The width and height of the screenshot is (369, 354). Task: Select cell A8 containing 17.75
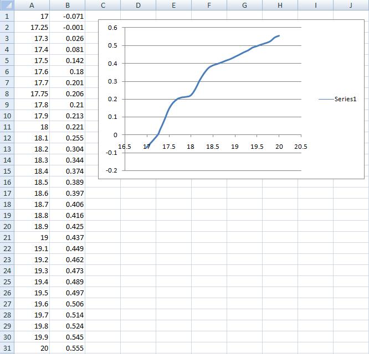click(31, 93)
